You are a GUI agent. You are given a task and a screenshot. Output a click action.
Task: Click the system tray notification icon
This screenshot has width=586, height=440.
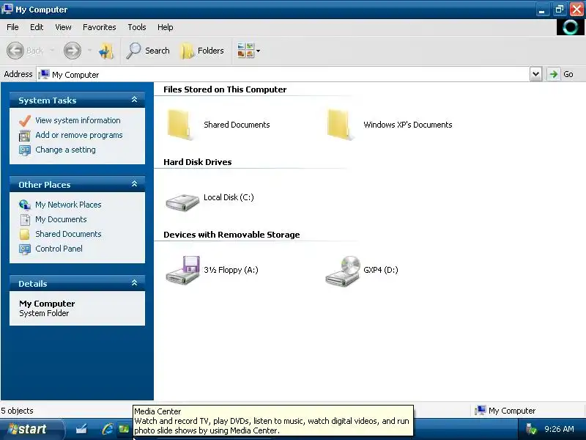530,429
